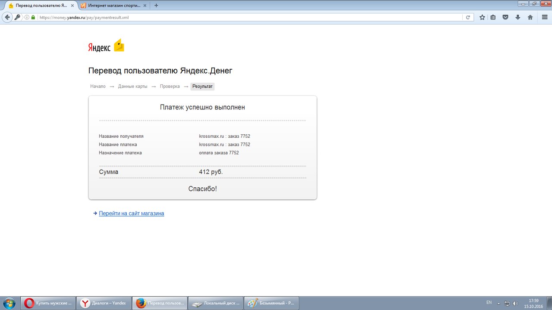Open Локальный диск taskbar window
This screenshot has width=552, height=310.
coord(215,303)
